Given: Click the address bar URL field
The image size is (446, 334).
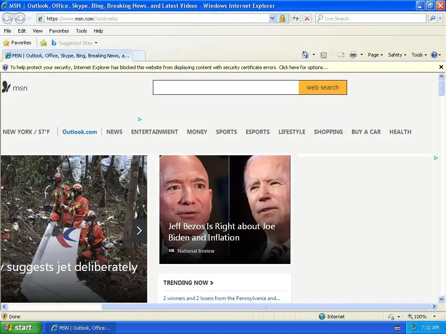Looking at the screenshot, I should pos(153,18).
